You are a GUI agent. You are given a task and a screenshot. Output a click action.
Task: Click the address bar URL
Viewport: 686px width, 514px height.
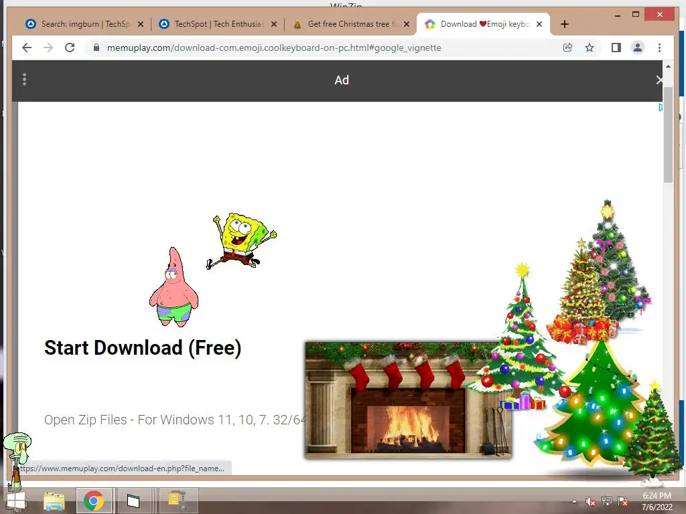[x=274, y=48]
